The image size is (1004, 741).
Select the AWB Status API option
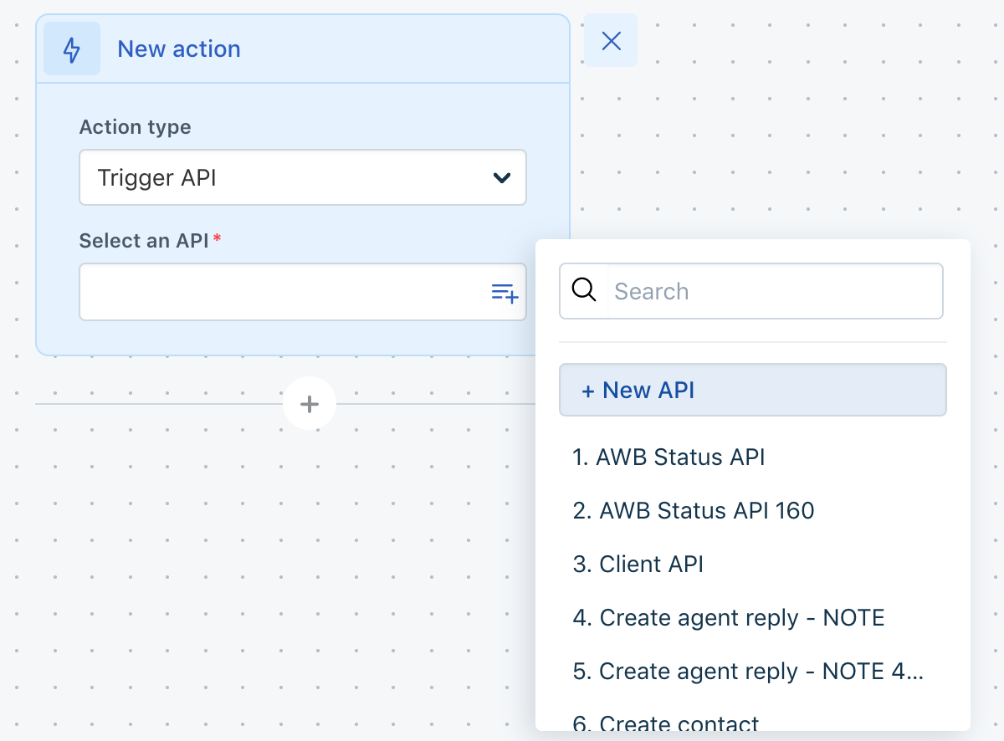pyautogui.click(x=668, y=457)
